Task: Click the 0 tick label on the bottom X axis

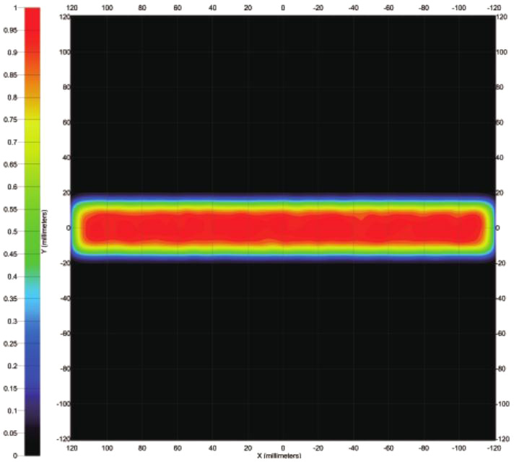Action: click(x=283, y=448)
